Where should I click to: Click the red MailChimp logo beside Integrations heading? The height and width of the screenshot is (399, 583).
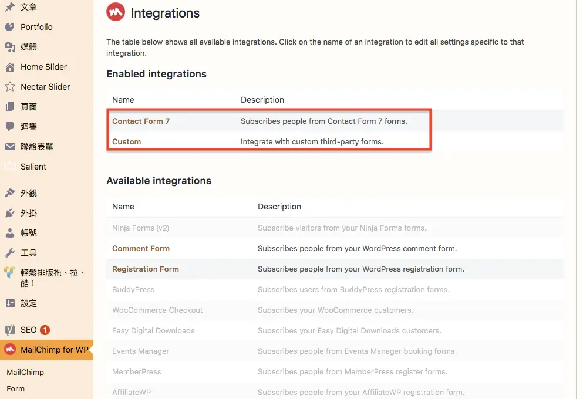pos(116,12)
